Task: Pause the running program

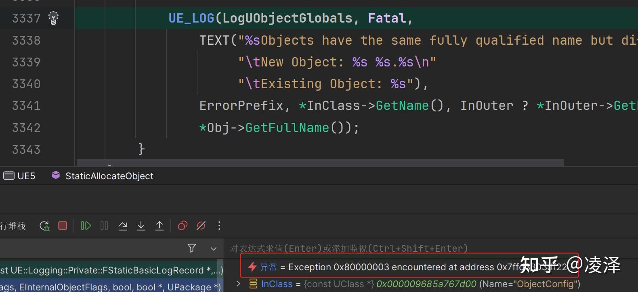Action: [x=104, y=226]
